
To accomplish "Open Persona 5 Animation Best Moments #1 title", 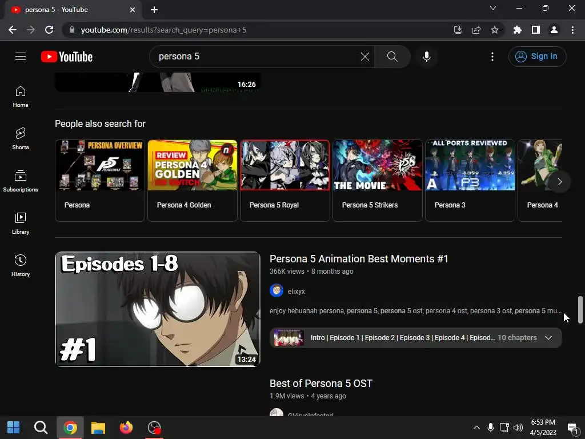I will click(x=359, y=259).
